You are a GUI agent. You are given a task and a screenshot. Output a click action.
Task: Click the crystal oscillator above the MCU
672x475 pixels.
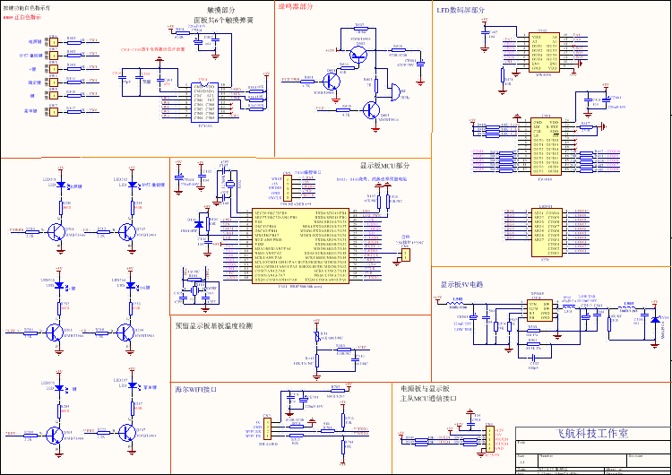click(229, 185)
